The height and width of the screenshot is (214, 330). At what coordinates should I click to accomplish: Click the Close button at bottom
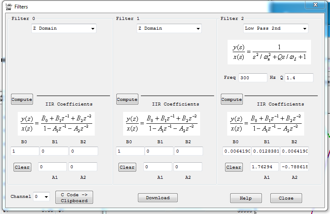(x=286, y=198)
